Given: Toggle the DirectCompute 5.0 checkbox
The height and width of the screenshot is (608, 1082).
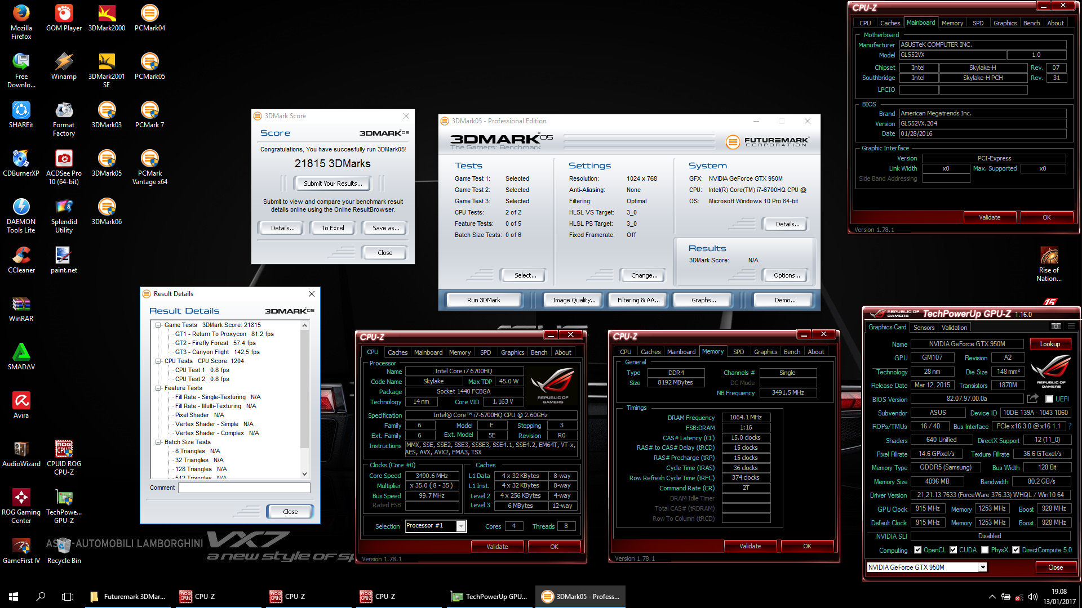Looking at the screenshot, I should [1016, 550].
